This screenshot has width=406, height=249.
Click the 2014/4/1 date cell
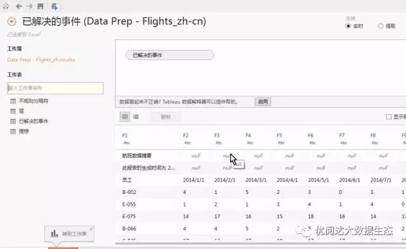pos(287,180)
